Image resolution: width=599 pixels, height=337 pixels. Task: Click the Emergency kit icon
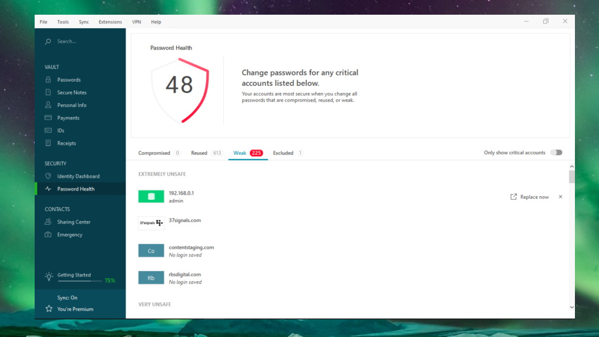(x=48, y=235)
